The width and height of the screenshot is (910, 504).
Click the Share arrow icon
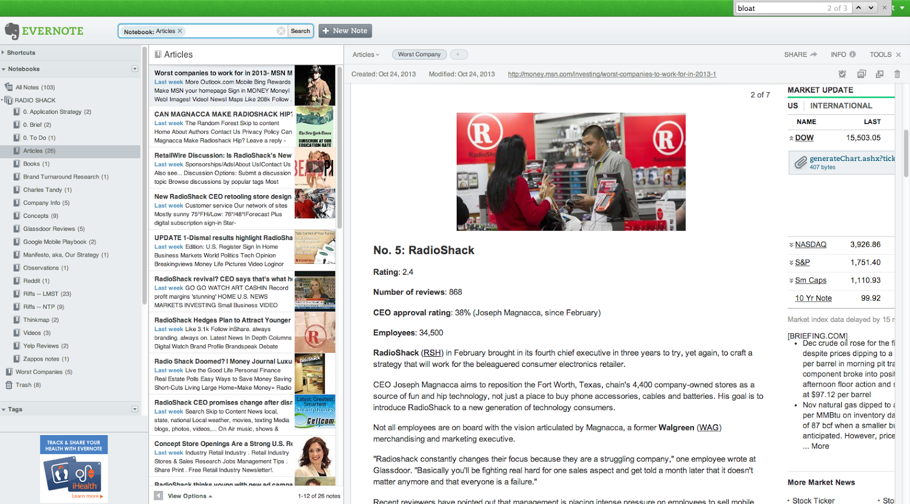tap(814, 55)
